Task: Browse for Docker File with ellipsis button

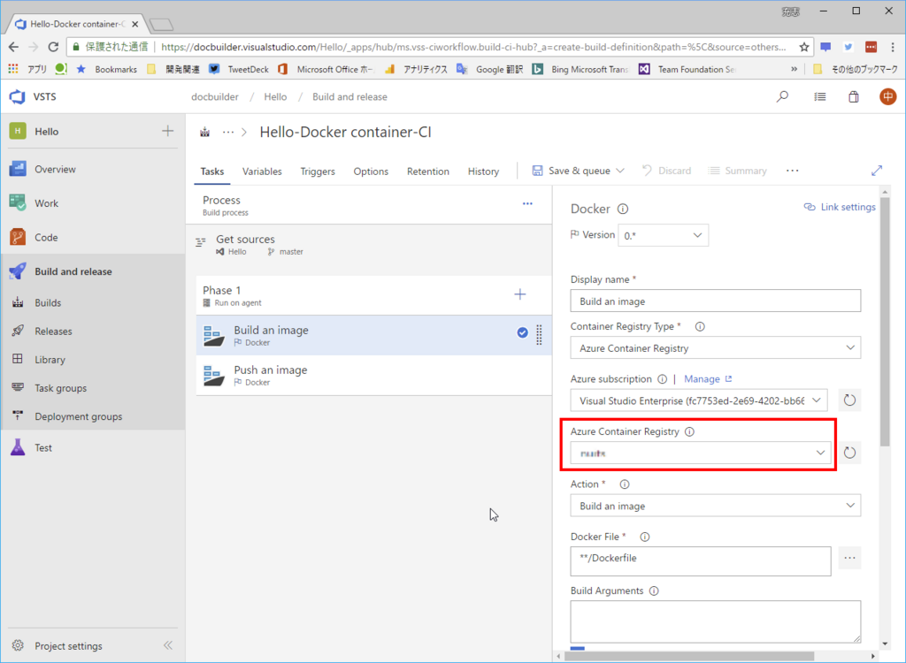Action: pyautogui.click(x=849, y=558)
